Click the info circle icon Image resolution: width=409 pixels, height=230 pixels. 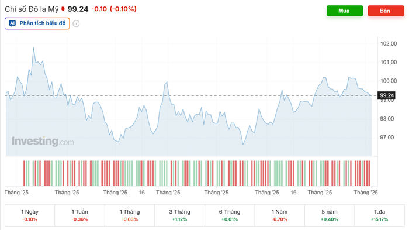(x=76, y=23)
